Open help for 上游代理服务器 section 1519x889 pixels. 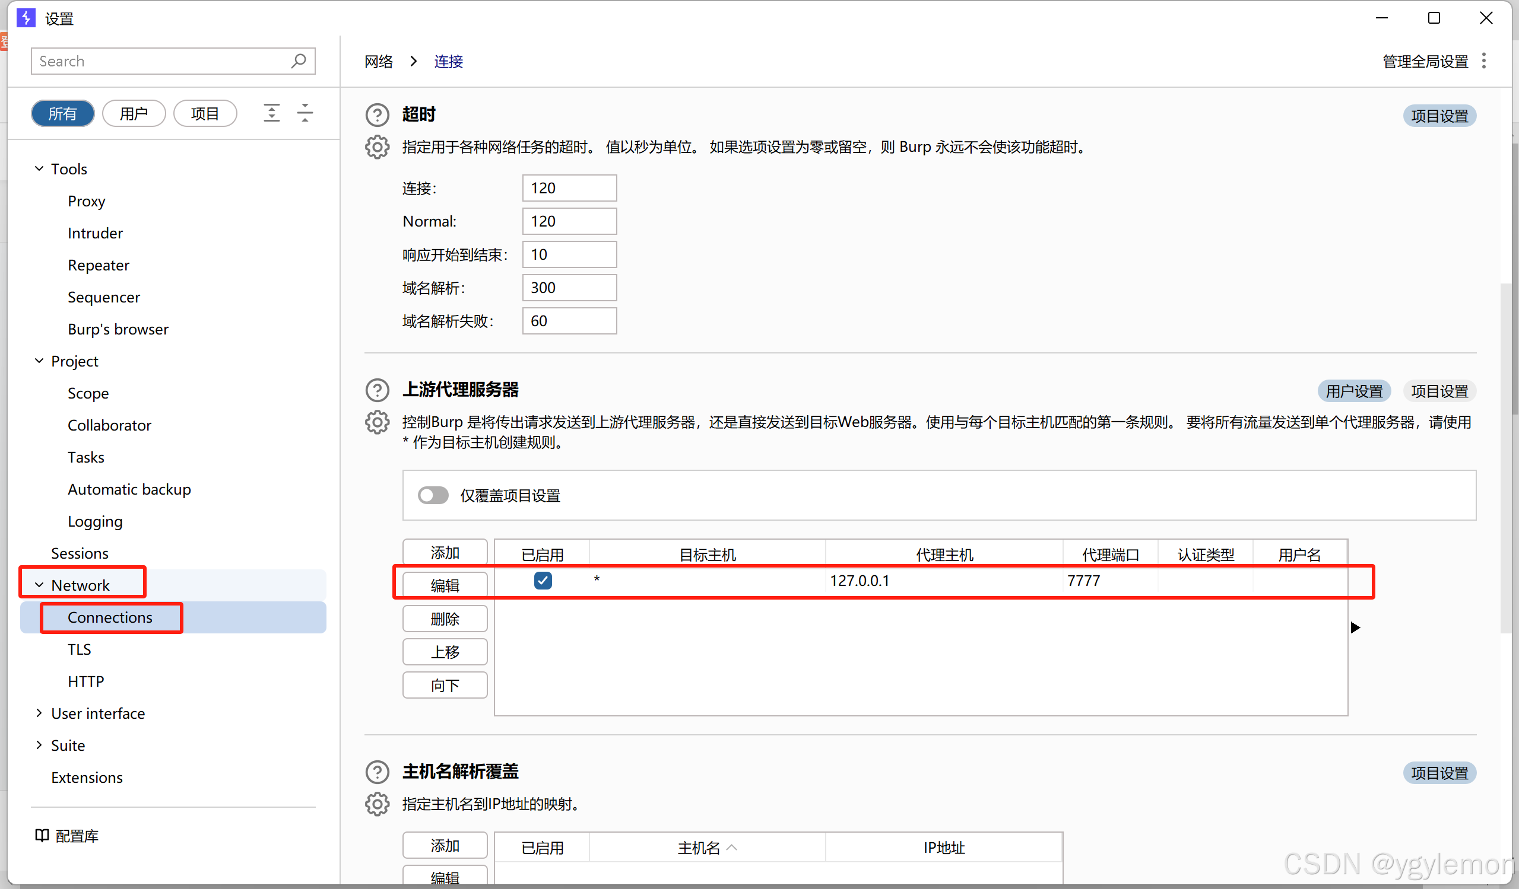378,390
